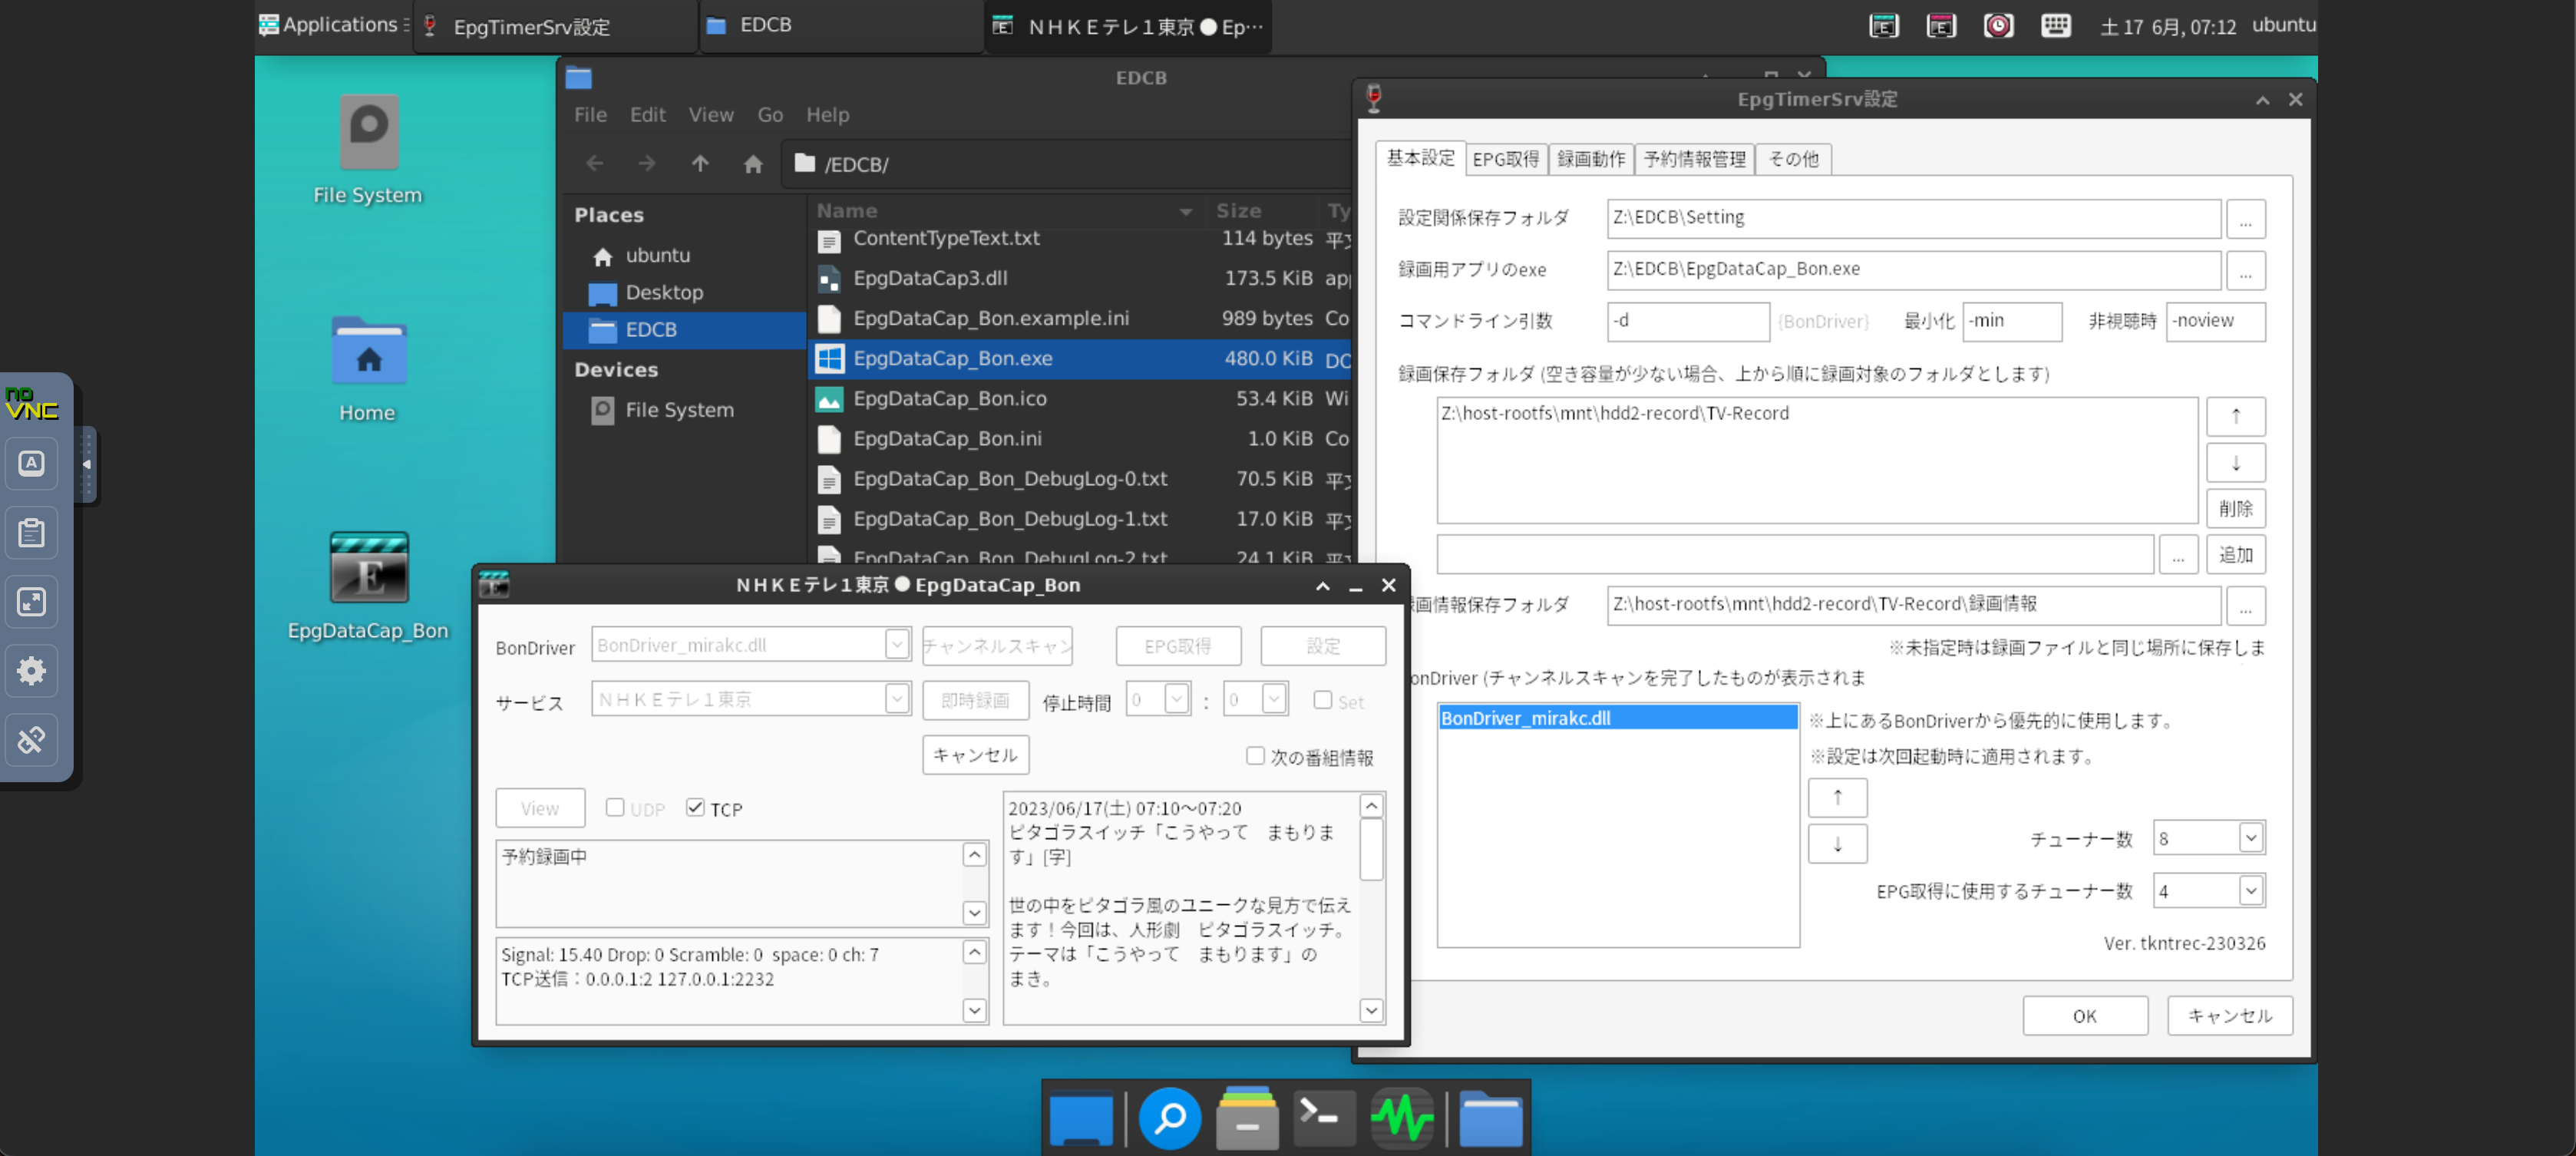Enable the UDP checkbox in EpgDataCap_Bon

(x=615, y=807)
